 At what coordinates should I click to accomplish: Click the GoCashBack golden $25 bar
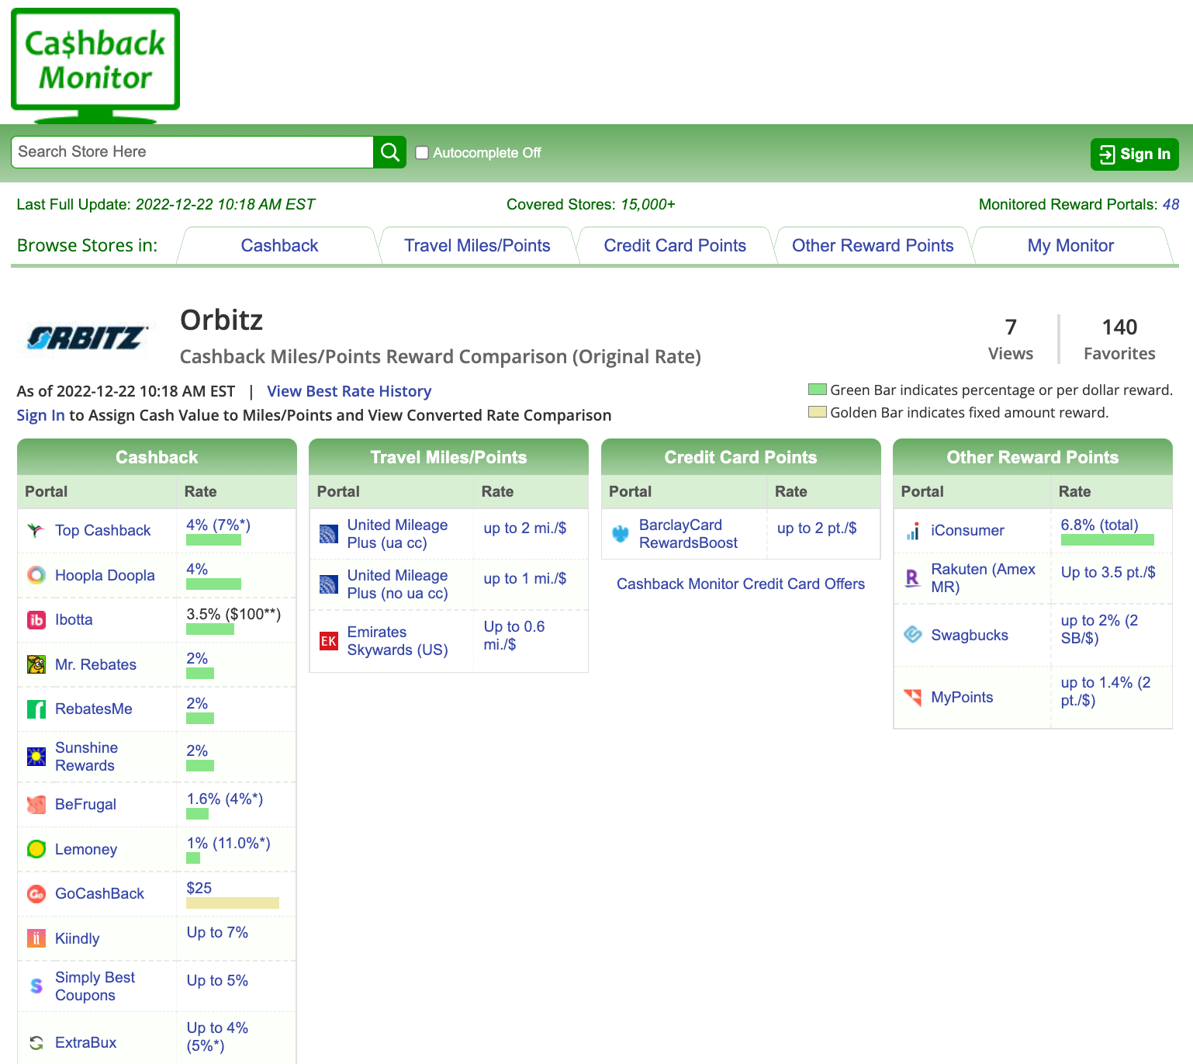pyautogui.click(x=233, y=903)
